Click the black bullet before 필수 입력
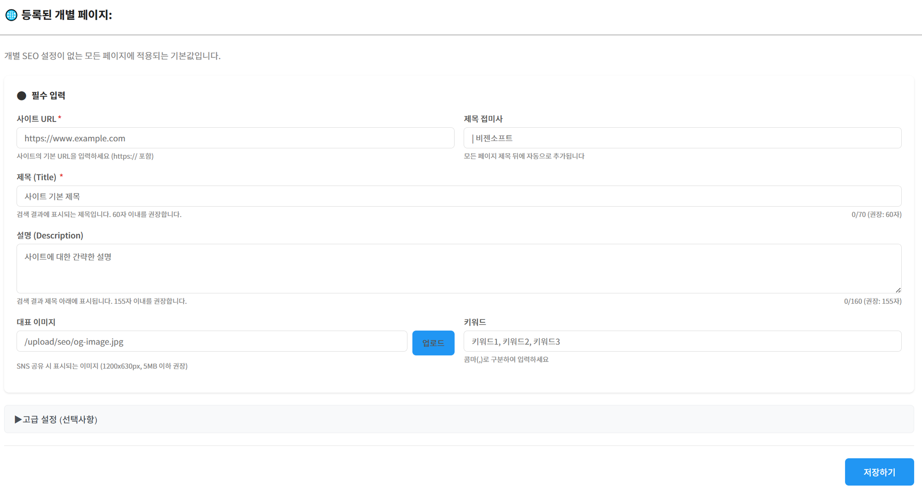This screenshot has width=922, height=493. 22,96
